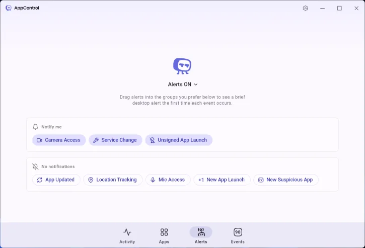The width and height of the screenshot is (365, 248).
Task: Switch to the Activity tab
Action: point(127,236)
